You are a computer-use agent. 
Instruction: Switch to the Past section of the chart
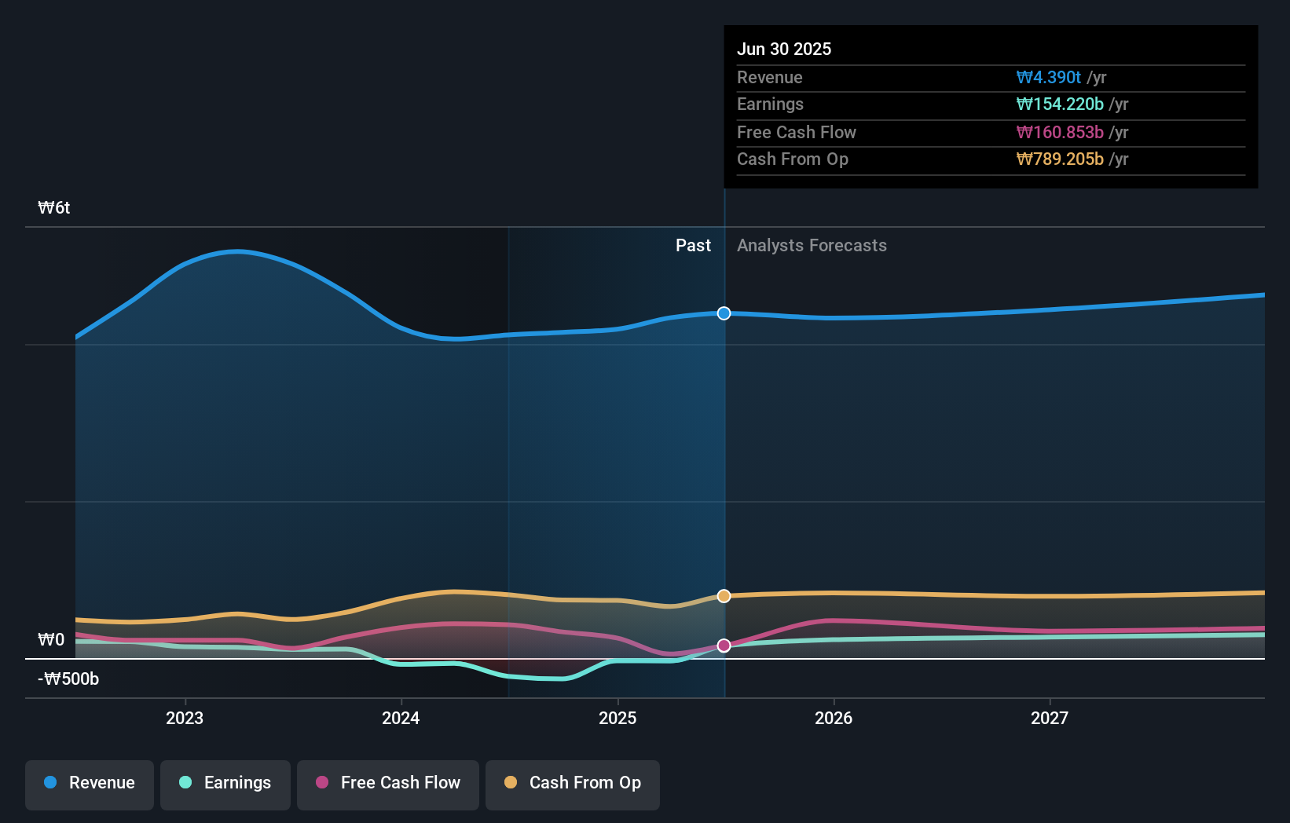pos(693,246)
